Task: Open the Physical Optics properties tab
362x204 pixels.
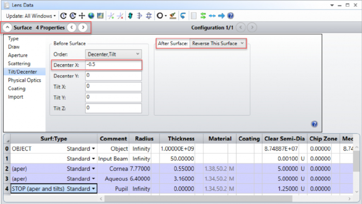Action: [x=24, y=80]
